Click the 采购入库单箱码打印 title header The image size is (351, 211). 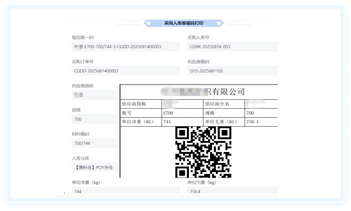coord(184,23)
